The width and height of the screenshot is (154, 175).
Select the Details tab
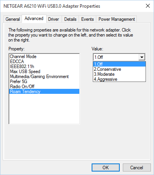(x=70, y=19)
